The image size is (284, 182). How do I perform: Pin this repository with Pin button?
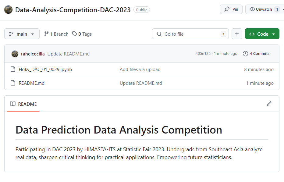pyautogui.click(x=231, y=9)
